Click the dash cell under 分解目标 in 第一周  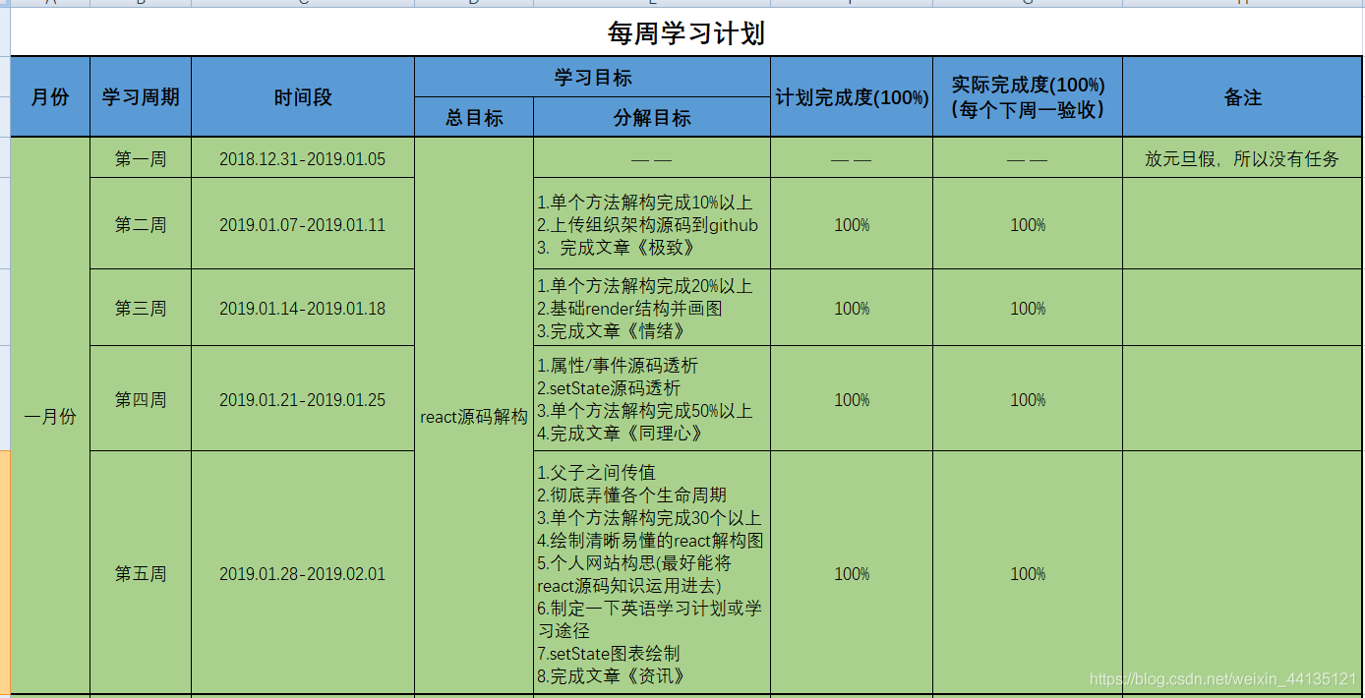pos(652,158)
